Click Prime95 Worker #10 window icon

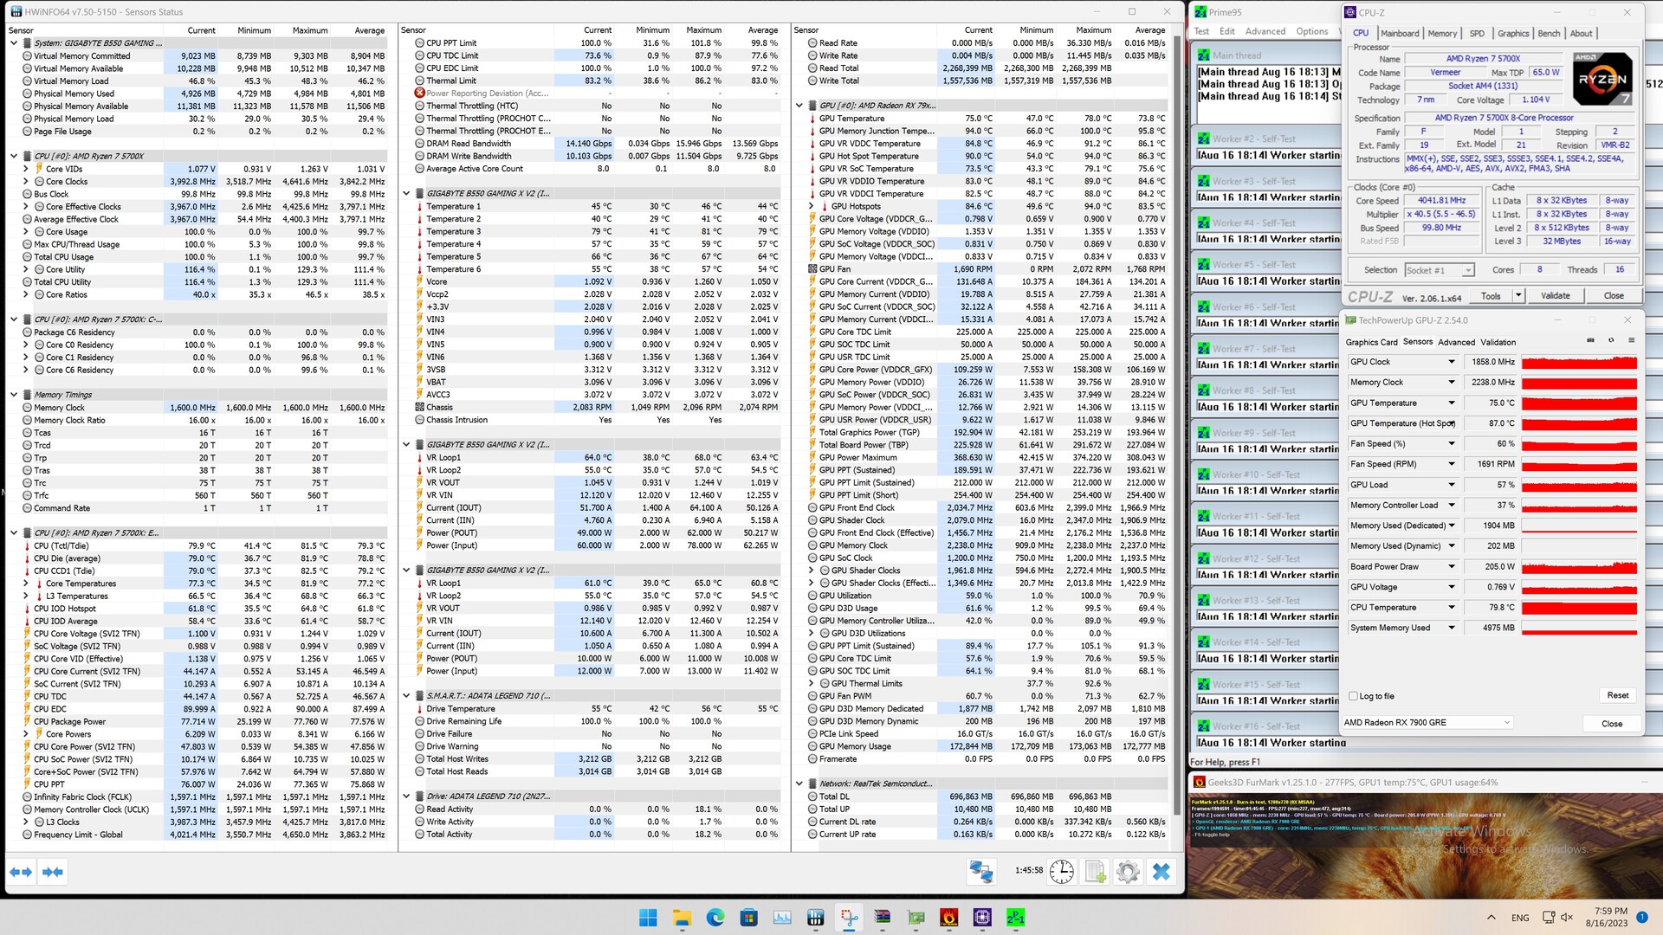click(1204, 474)
